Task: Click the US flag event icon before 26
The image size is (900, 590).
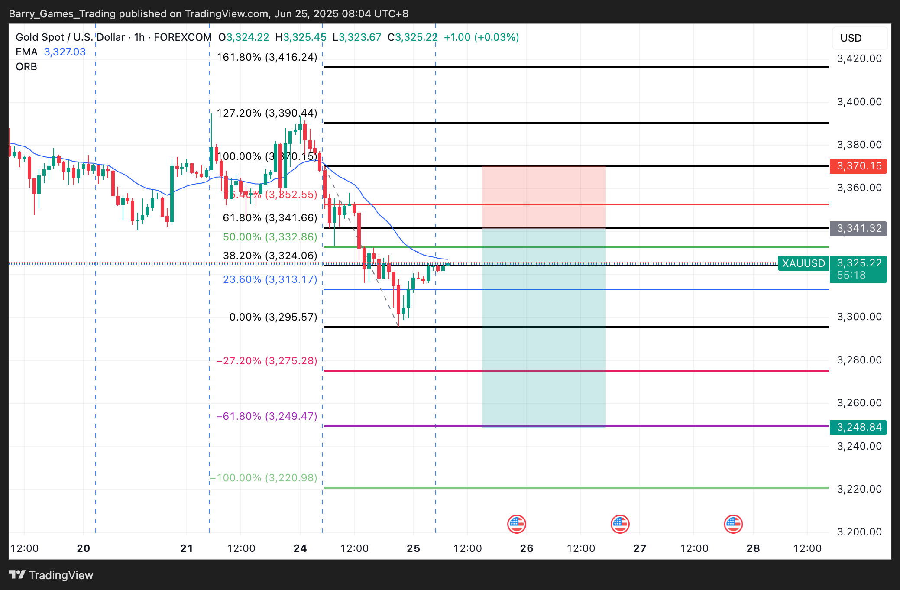Action: pyautogui.click(x=516, y=524)
